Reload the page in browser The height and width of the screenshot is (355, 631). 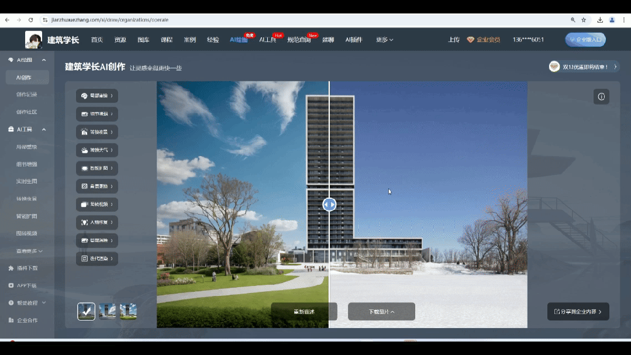click(x=30, y=20)
